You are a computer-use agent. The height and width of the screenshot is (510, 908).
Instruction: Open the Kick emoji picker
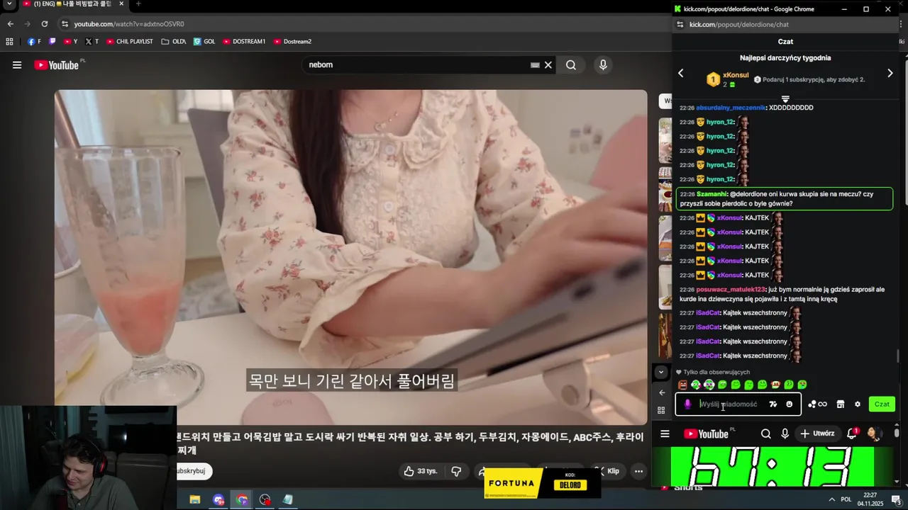click(790, 404)
